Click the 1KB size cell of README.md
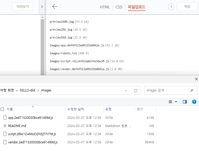 [x=151, y=126]
